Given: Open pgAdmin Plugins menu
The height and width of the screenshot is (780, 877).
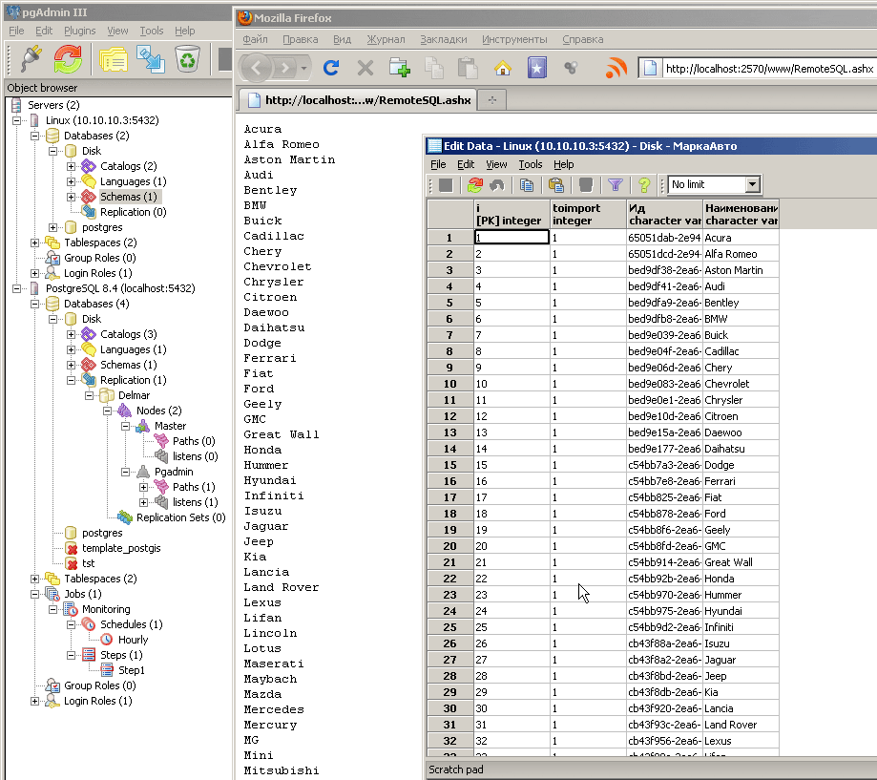Looking at the screenshot, I should [79, 31].
